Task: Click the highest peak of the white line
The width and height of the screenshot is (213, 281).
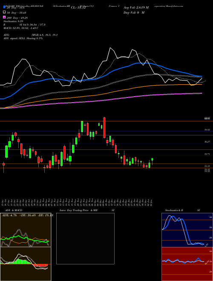Action: 110,48
